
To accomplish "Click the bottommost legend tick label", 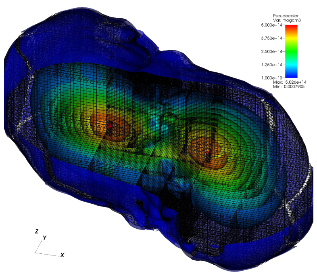I will tap(273, 77).
